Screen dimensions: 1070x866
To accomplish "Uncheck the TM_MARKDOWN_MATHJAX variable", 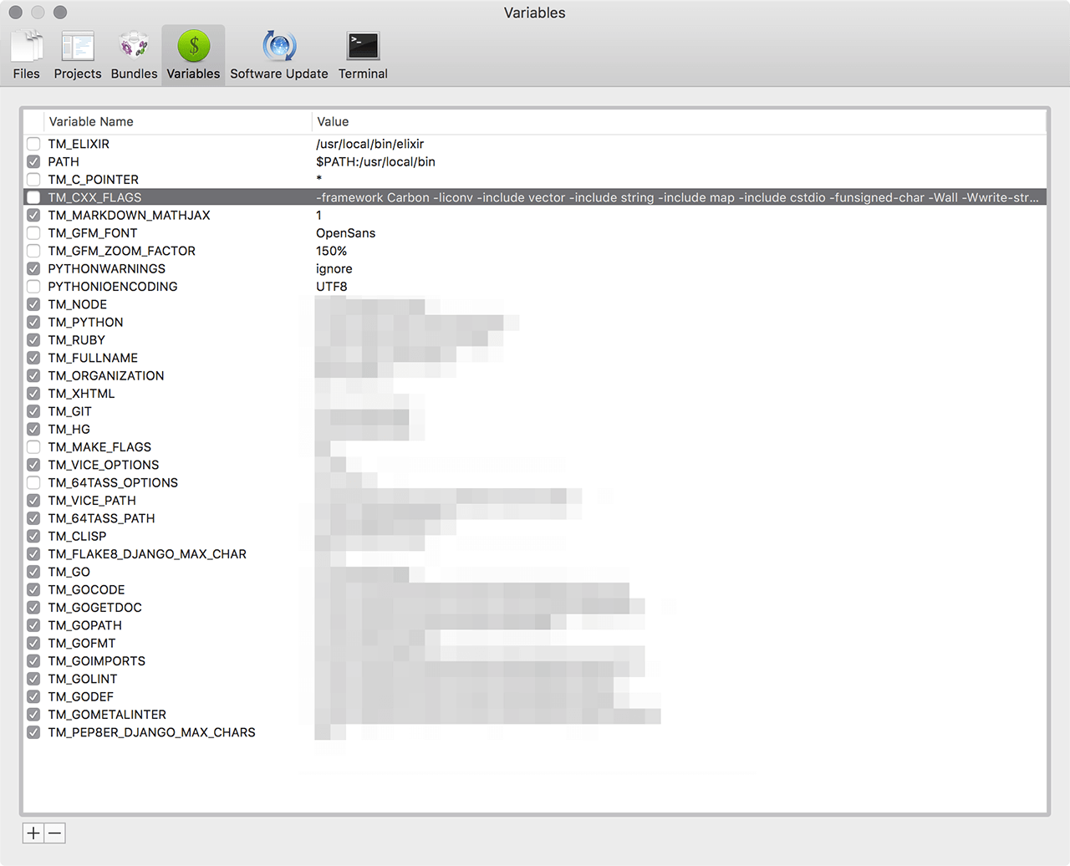I will coord(33,215).
